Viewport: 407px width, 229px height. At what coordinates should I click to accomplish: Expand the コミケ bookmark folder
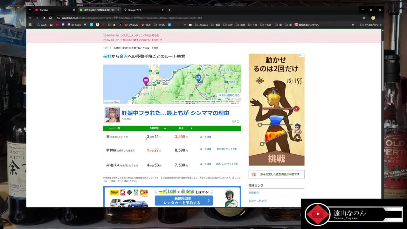tap(228, 25)
